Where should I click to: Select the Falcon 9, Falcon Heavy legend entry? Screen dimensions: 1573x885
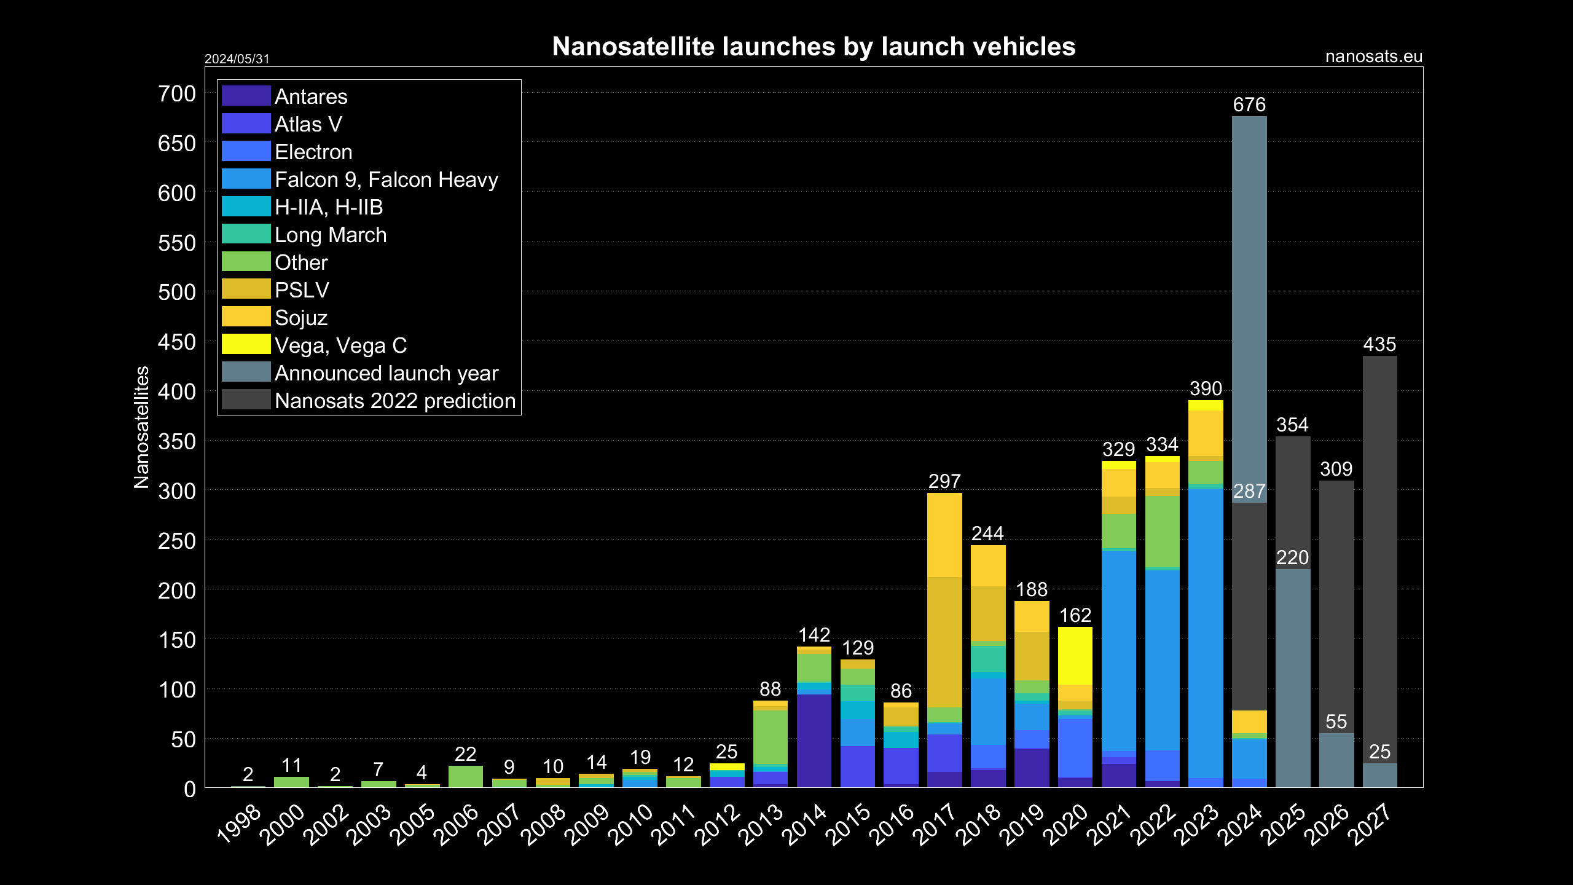coord(386,179)
